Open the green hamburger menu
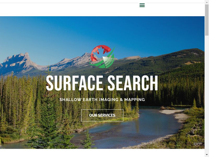Viewport: 209px width, 157px height. tap(142, 5)
